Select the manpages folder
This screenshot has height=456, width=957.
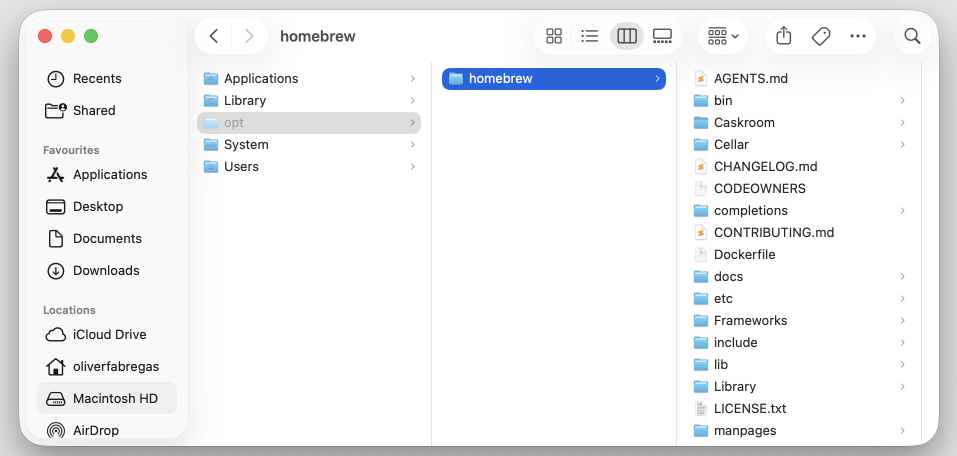(x=799, y=430)
